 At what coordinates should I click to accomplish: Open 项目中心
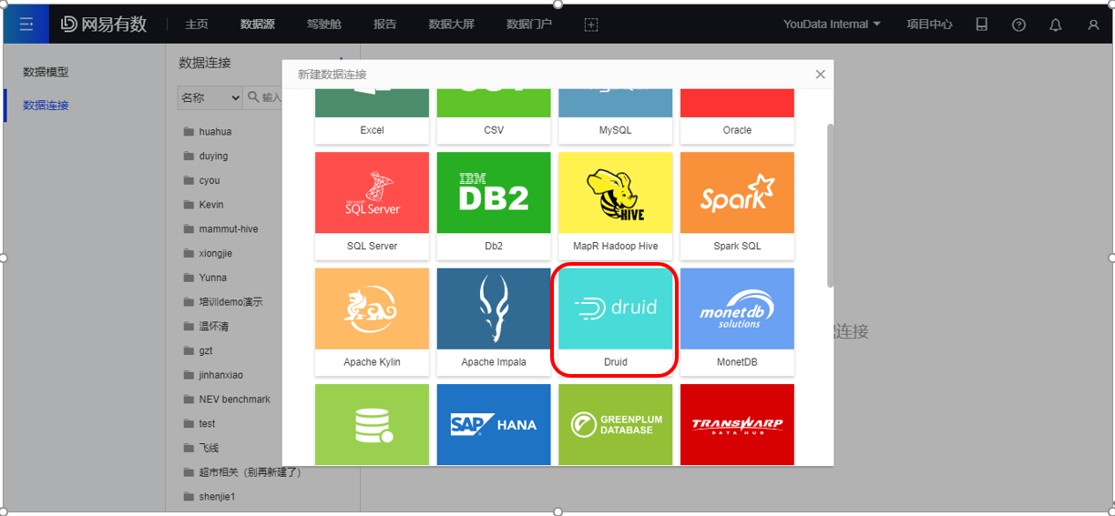(x=930, y=25)
